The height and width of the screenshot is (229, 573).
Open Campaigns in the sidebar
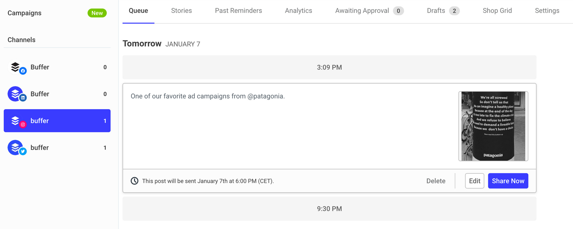[x=25, y=13]
